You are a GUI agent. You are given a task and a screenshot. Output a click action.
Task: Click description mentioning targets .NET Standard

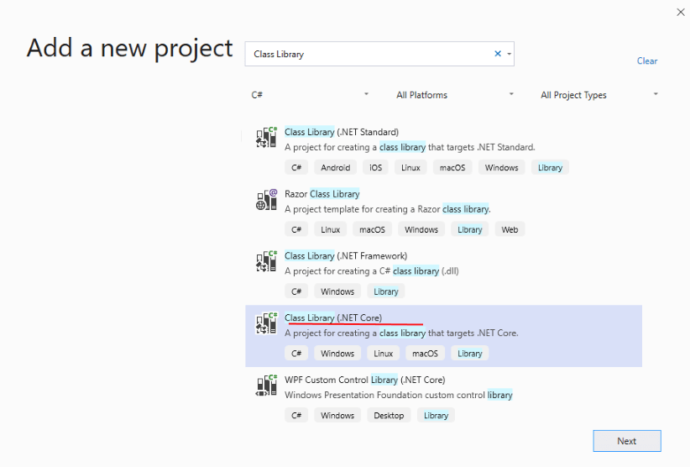pos(410,148)
